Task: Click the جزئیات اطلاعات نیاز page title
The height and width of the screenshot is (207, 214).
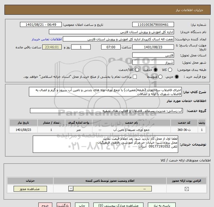Action: pyautogui.click(x=189, y=10)
